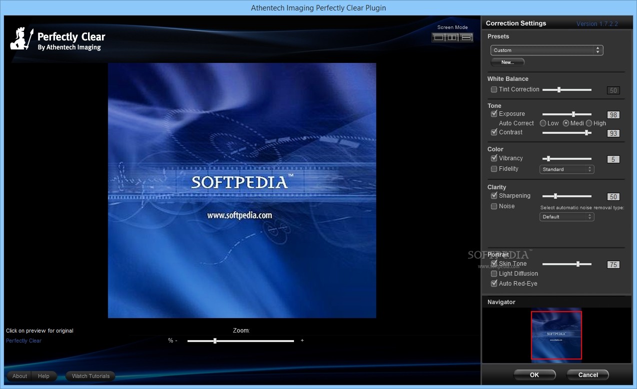
Task: Uncheck the Exposure checkbox
Action: point(494,114)
